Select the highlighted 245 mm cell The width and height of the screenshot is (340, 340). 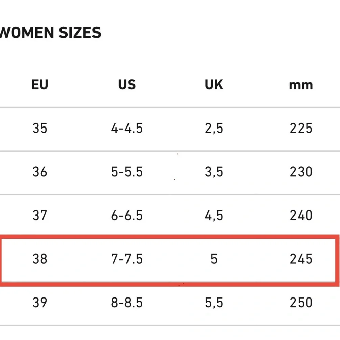[301, 259]
